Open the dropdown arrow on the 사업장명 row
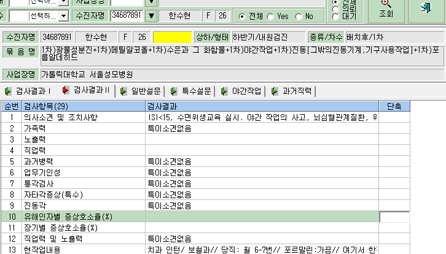Image resolution: width=446 pixels, height=254 pixels. click(x=152, y=2)
